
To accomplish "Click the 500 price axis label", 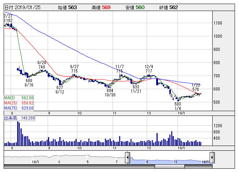I will (217, 102).
